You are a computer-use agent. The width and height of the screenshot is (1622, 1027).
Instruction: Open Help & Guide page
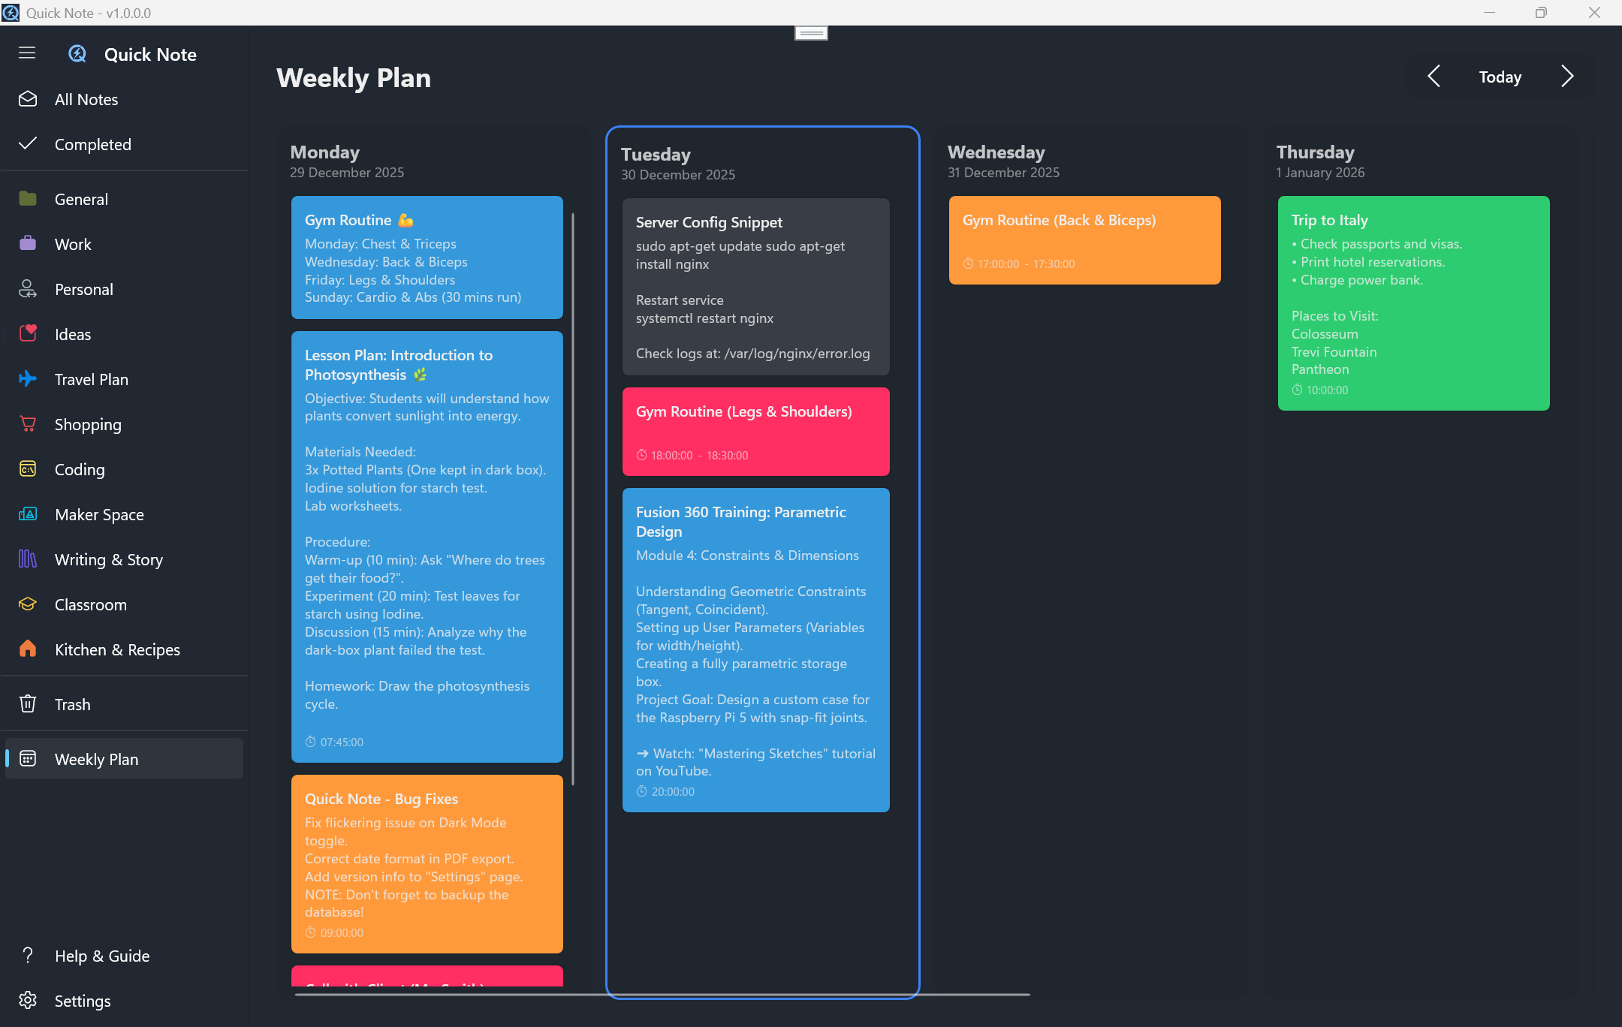click(101, 956)
